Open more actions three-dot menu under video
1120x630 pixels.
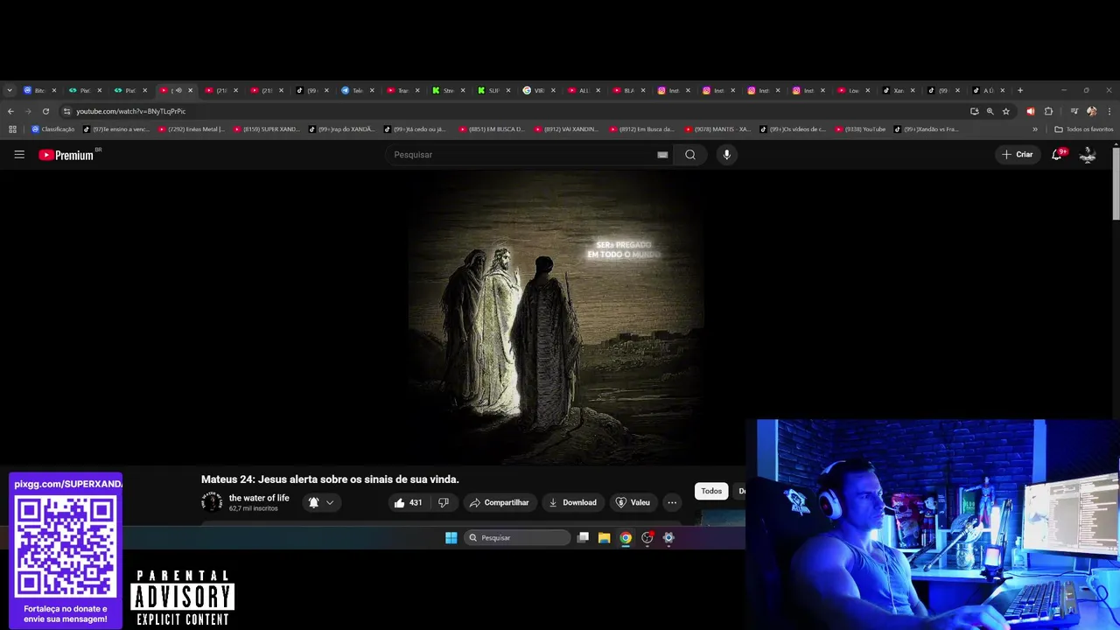click(x=672, y=502)
